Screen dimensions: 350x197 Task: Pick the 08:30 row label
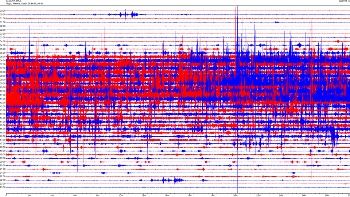3,76
